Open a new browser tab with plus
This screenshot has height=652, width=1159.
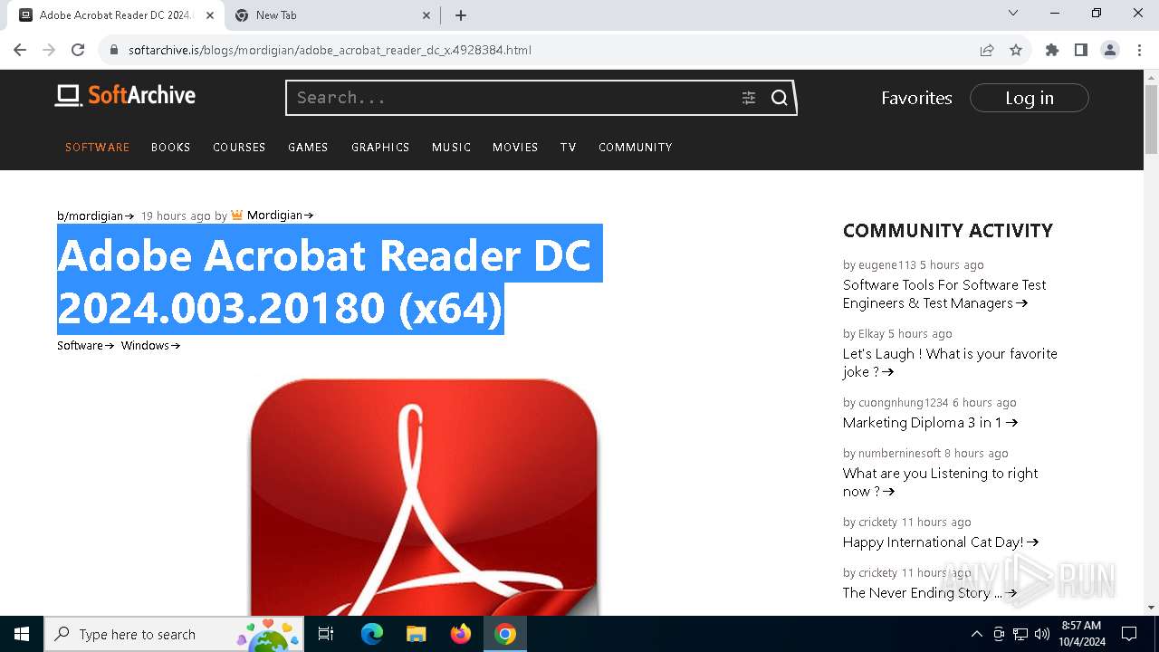point(461,15)
